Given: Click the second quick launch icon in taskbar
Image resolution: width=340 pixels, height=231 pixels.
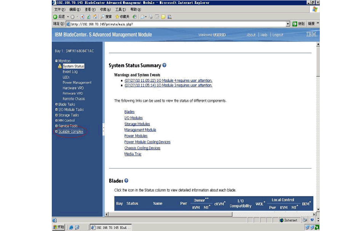Looking at the screenshot, I should [x=77, y=227].
